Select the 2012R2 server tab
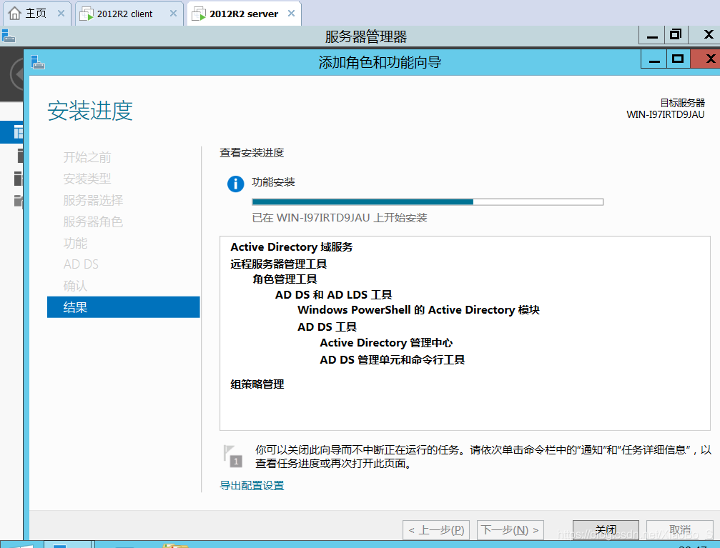 click(x=244, y=14)
